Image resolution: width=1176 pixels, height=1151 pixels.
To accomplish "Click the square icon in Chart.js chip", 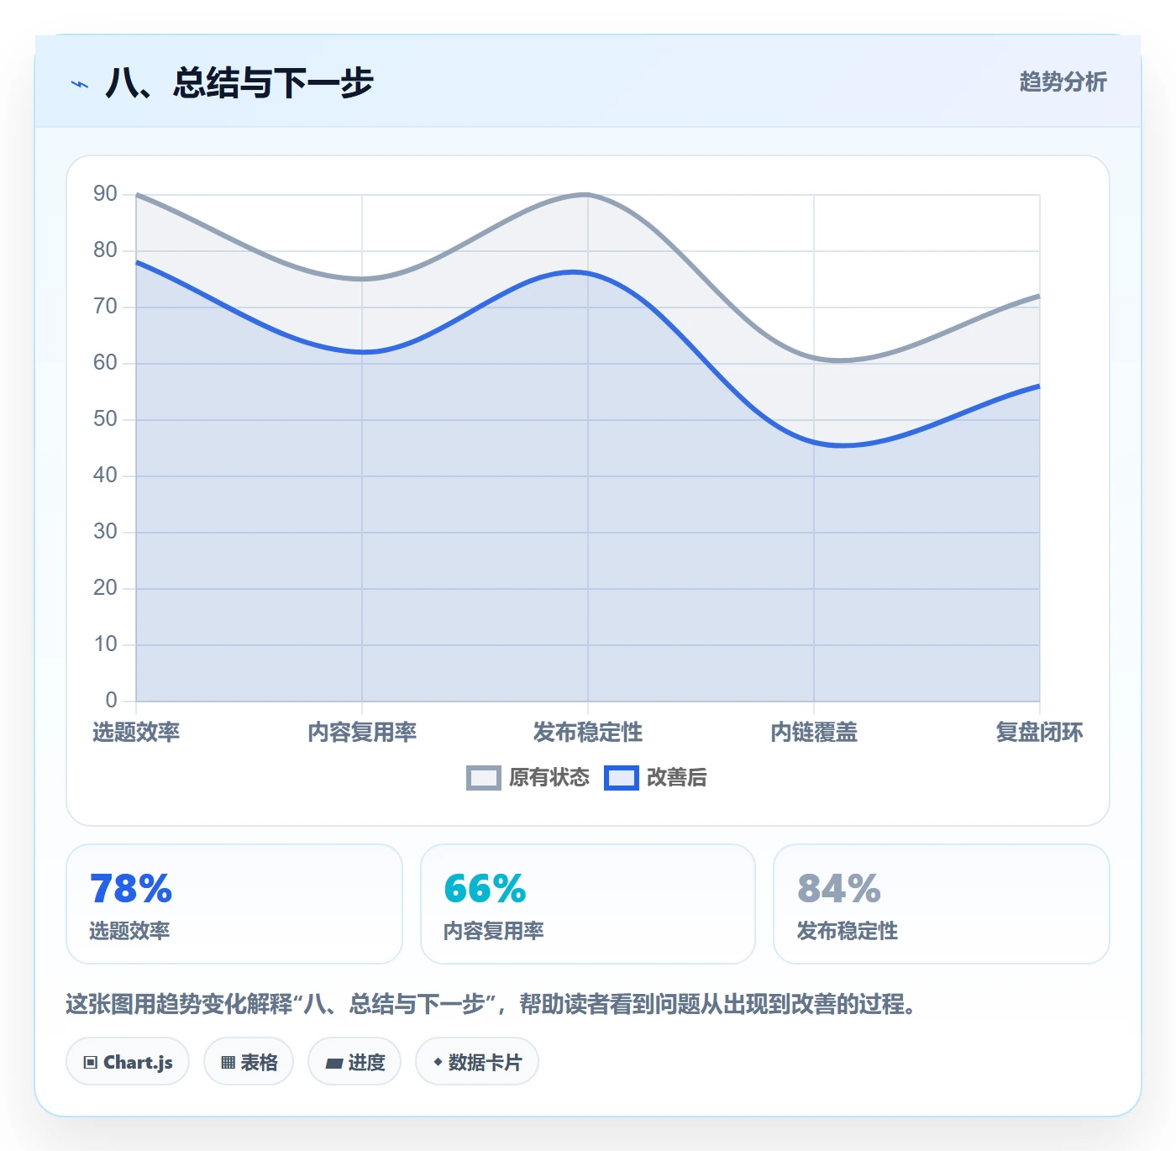I will coord(91,1063).
